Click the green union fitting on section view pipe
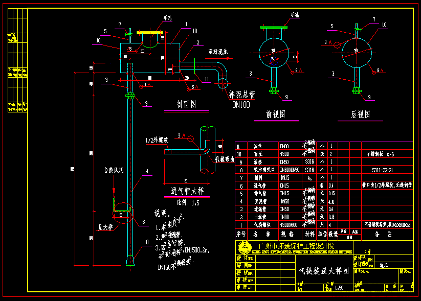Image resolution: width=421 pixels, height=301 pixels. point(130,96)
